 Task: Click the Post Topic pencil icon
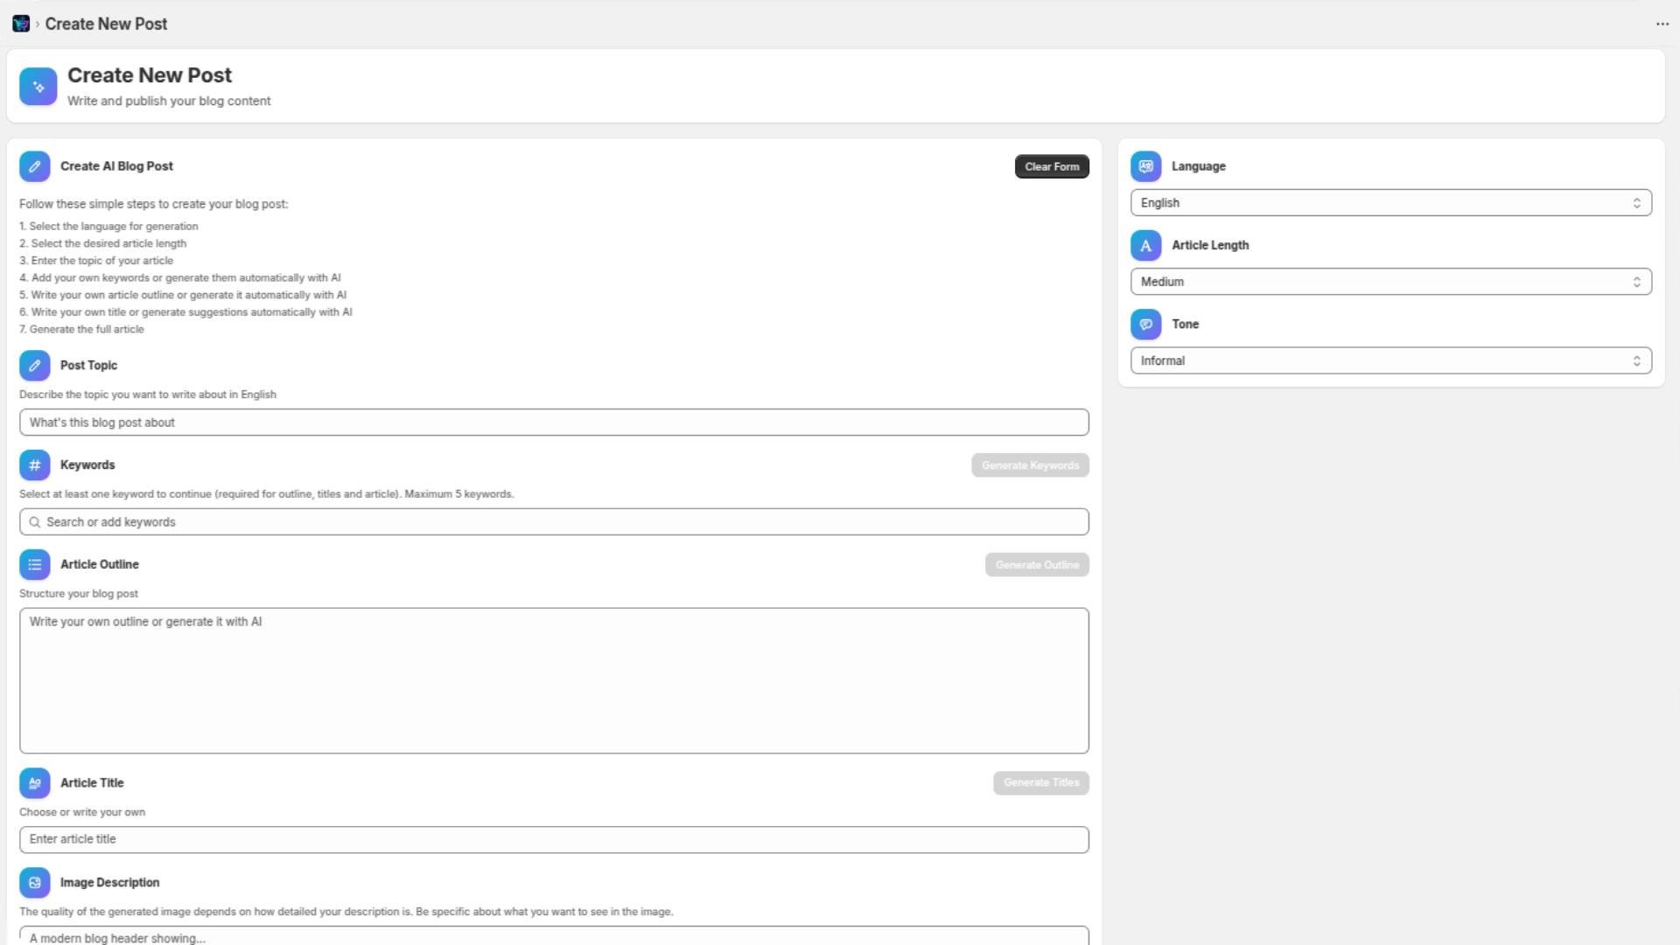(35, 365)
